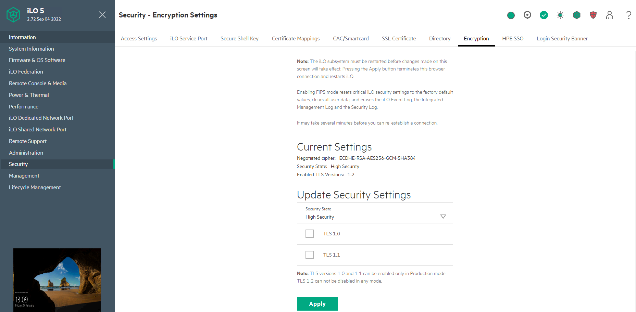This screenshot has width=636, height=312.
Task: Enable the TLS 1.1 checkbox
Action: point(310,255)
